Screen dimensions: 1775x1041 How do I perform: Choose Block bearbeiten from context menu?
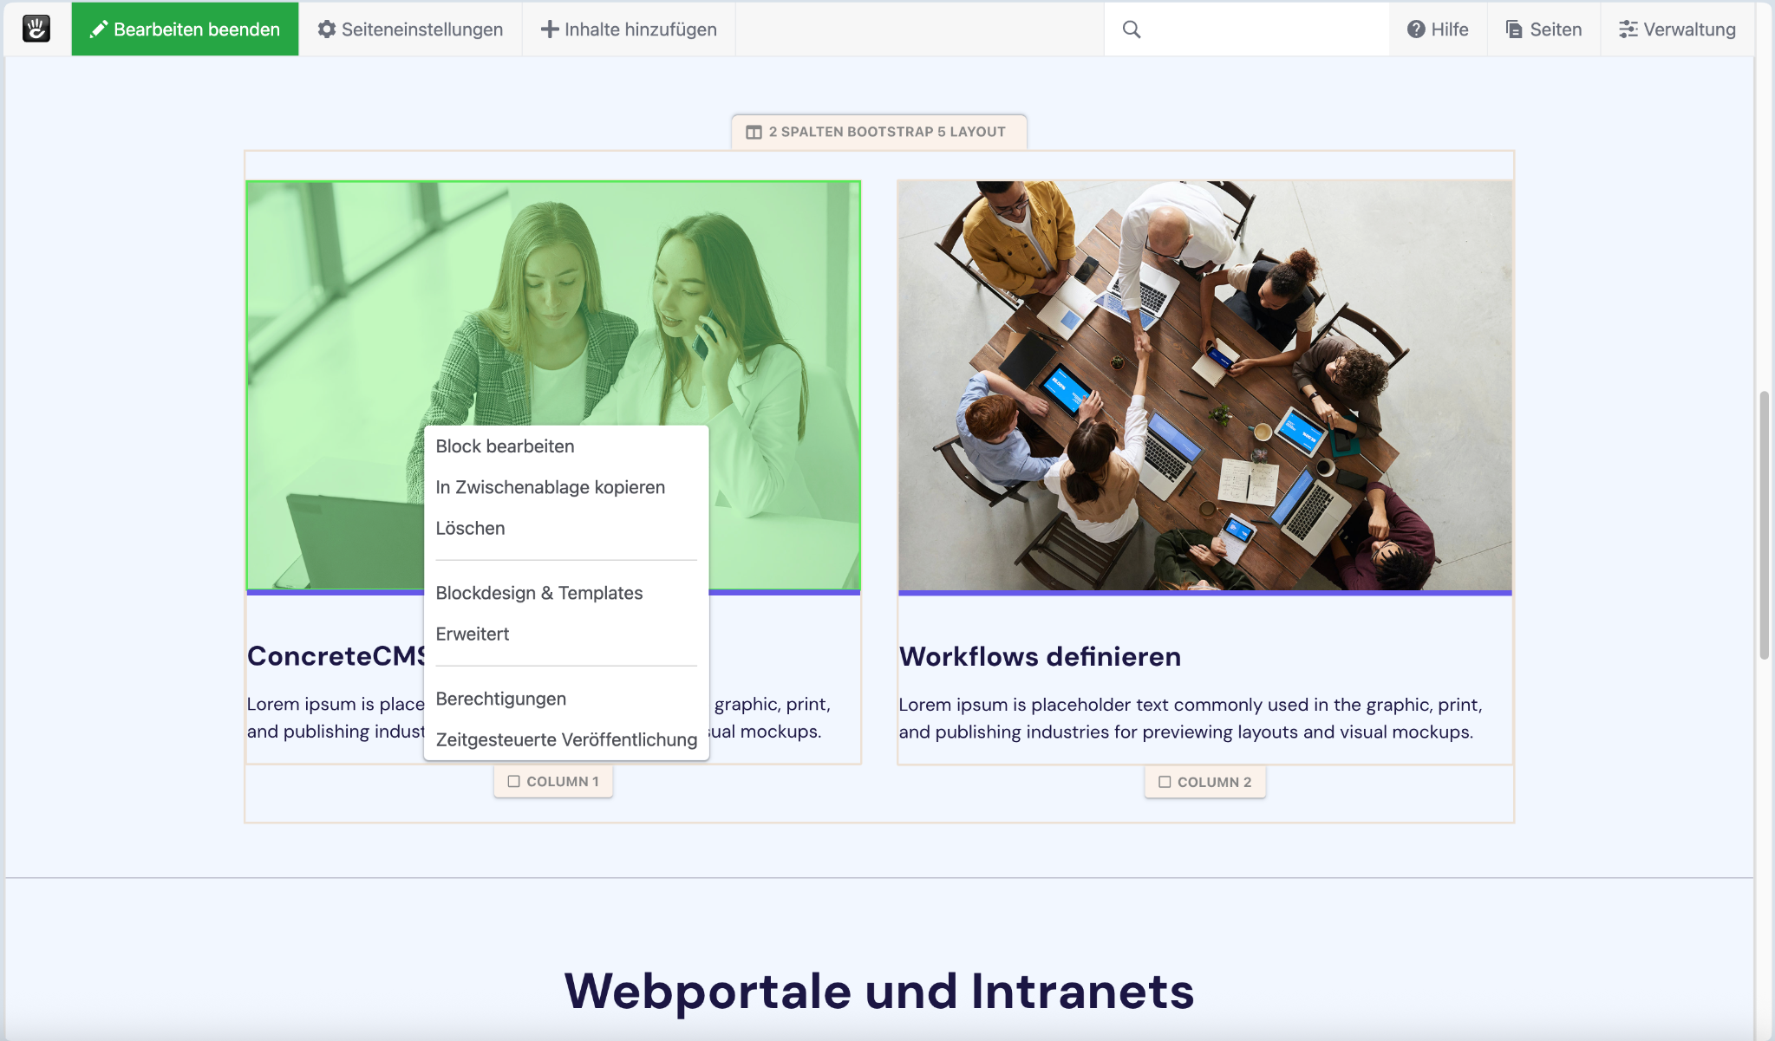565,446
